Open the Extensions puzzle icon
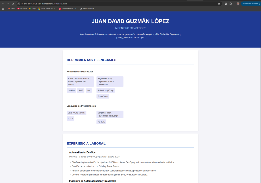 click(x=231, y=4)
